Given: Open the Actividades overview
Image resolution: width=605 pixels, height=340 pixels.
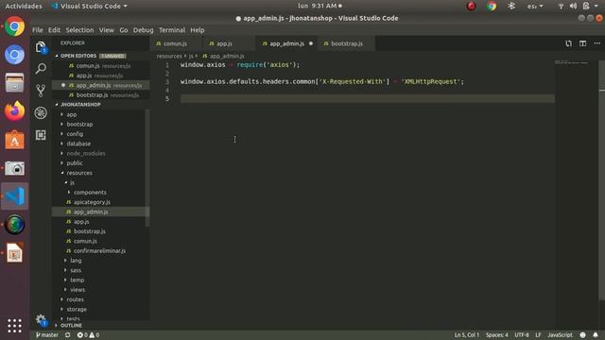Looking at the screenshot, I should click(24, 6).
